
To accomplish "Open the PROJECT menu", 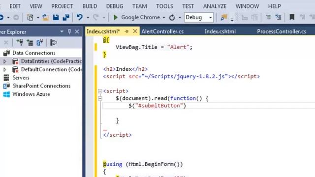I will coord(62,6).
